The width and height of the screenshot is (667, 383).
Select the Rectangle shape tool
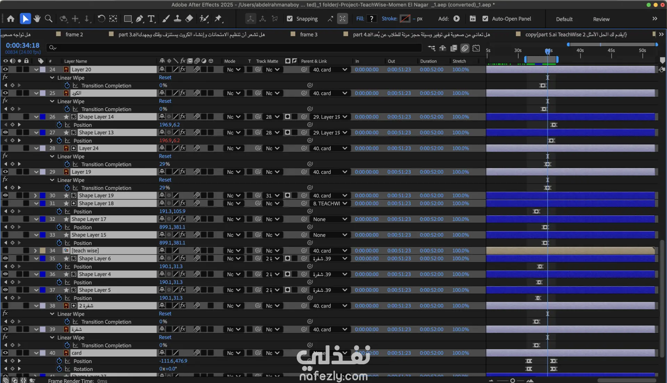[128, 19]
